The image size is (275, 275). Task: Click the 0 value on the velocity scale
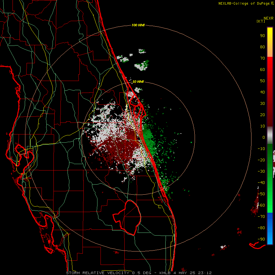(264, 137)
